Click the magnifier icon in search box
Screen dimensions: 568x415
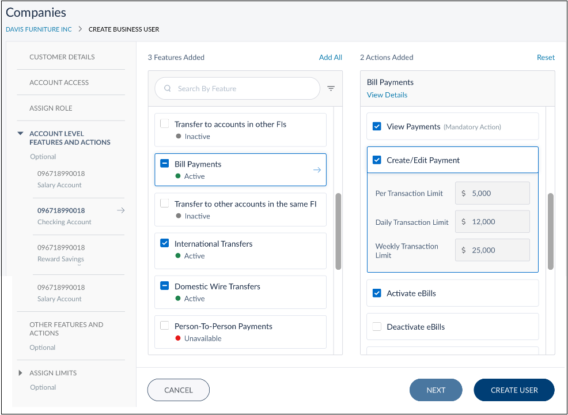[168, 89]
